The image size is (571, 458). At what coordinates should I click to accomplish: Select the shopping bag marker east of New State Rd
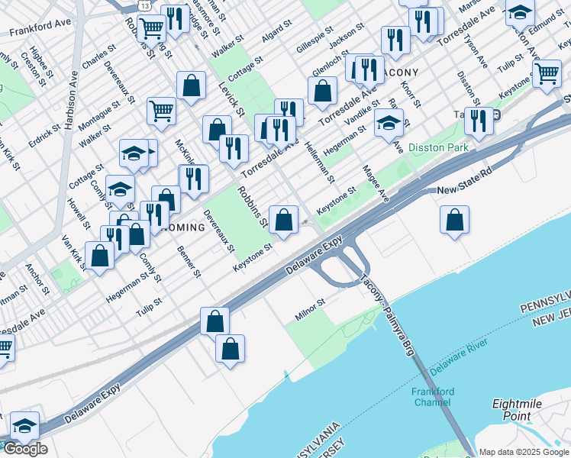pos(454,221)
